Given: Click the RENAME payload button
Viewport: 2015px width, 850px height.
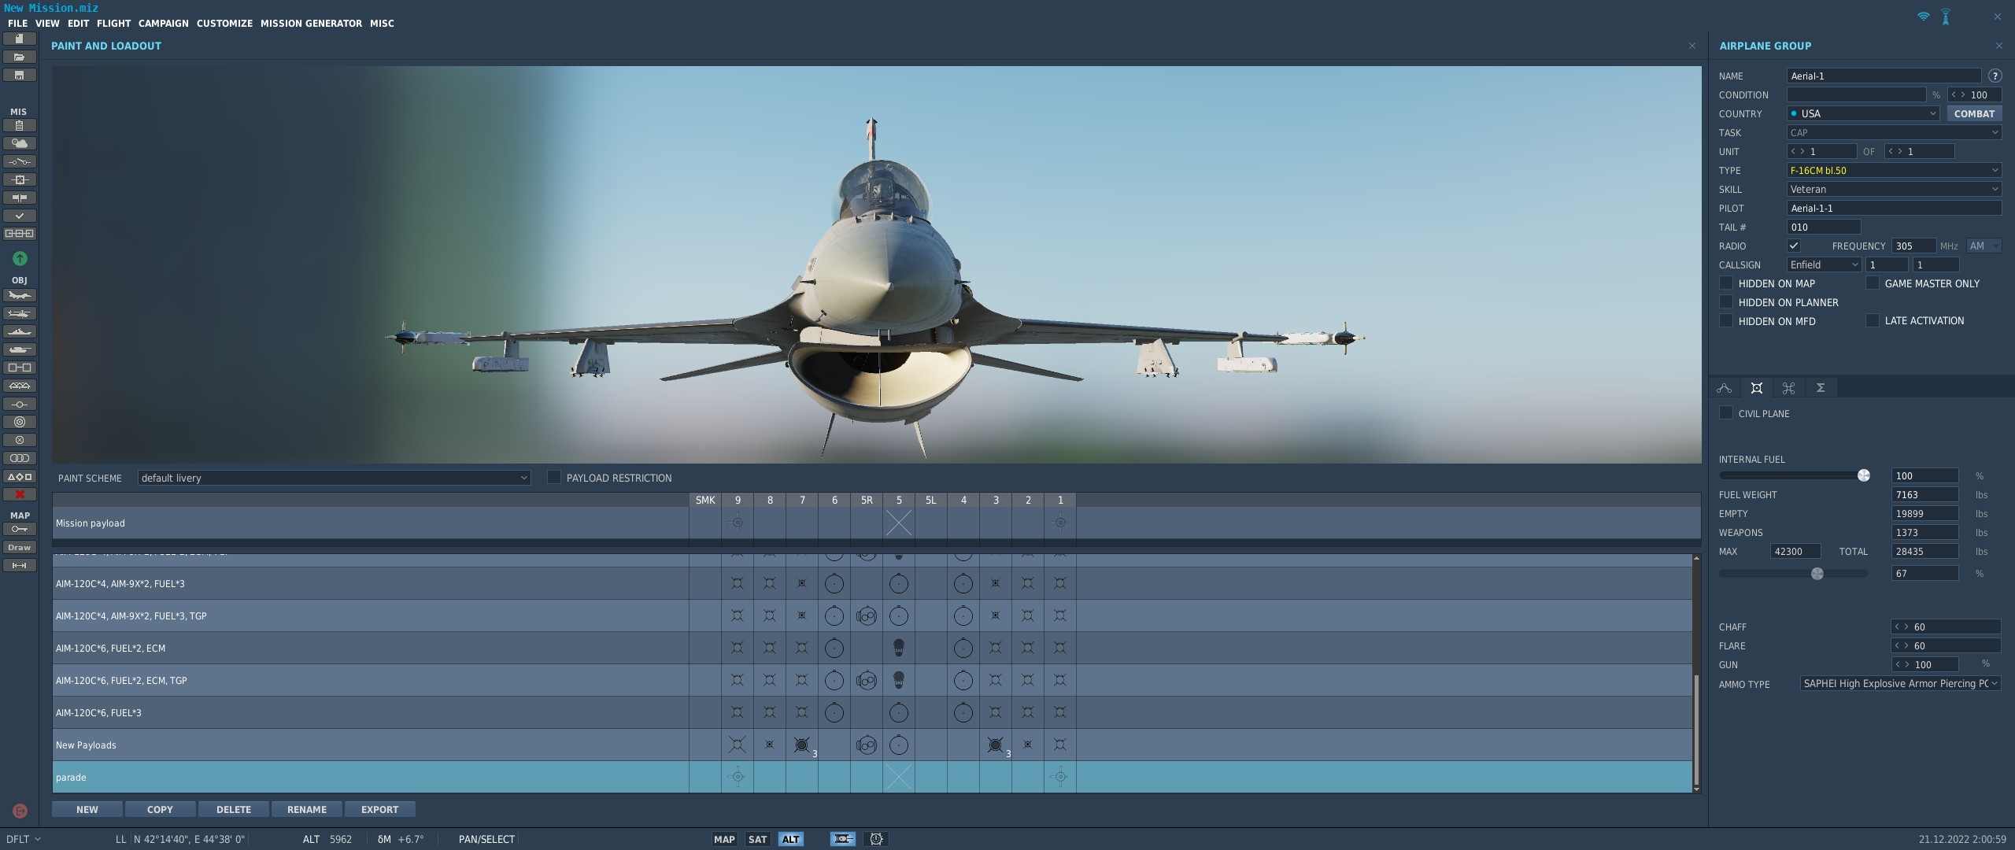Looking at the screenshot, I should 307,809.
